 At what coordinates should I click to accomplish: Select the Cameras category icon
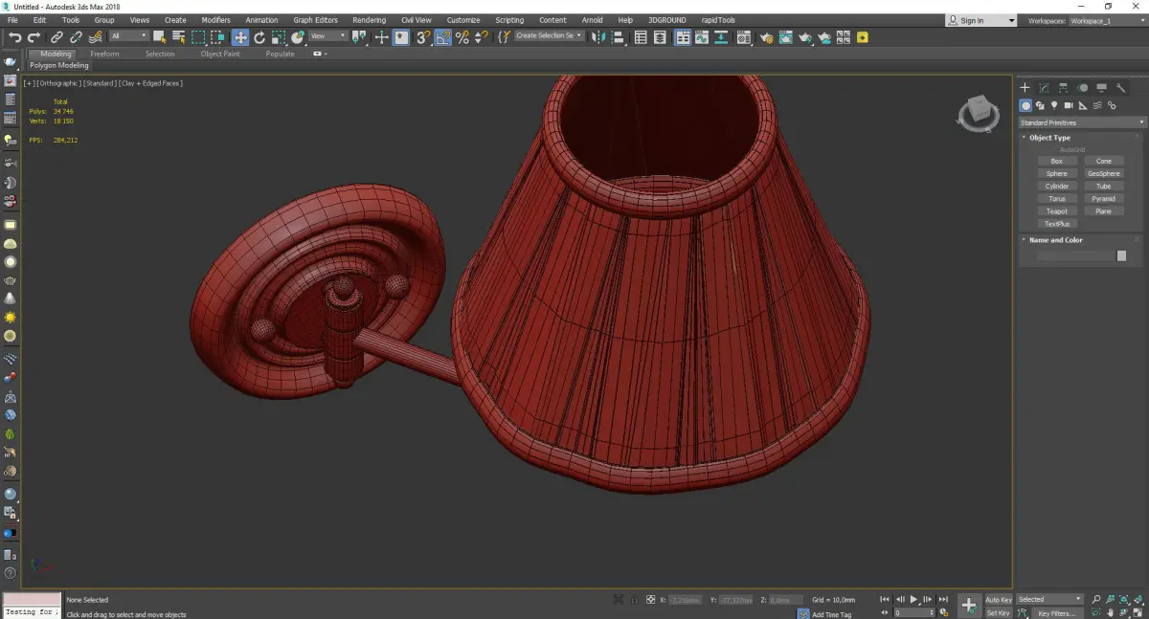point(1069,105)
